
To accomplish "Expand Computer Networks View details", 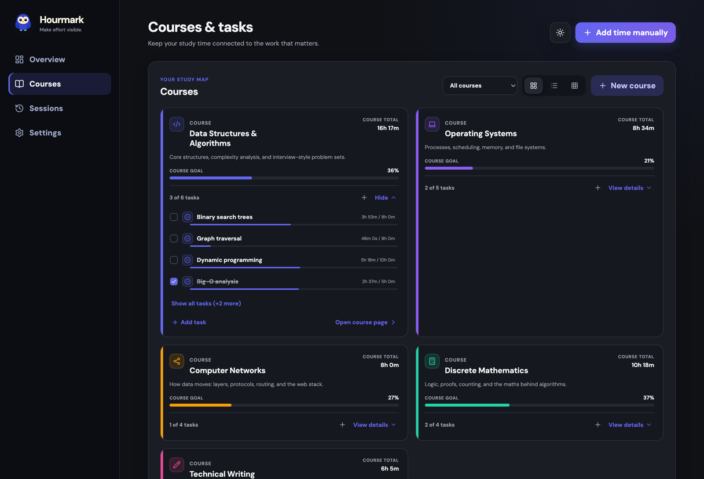I will (x=374, y=425).
